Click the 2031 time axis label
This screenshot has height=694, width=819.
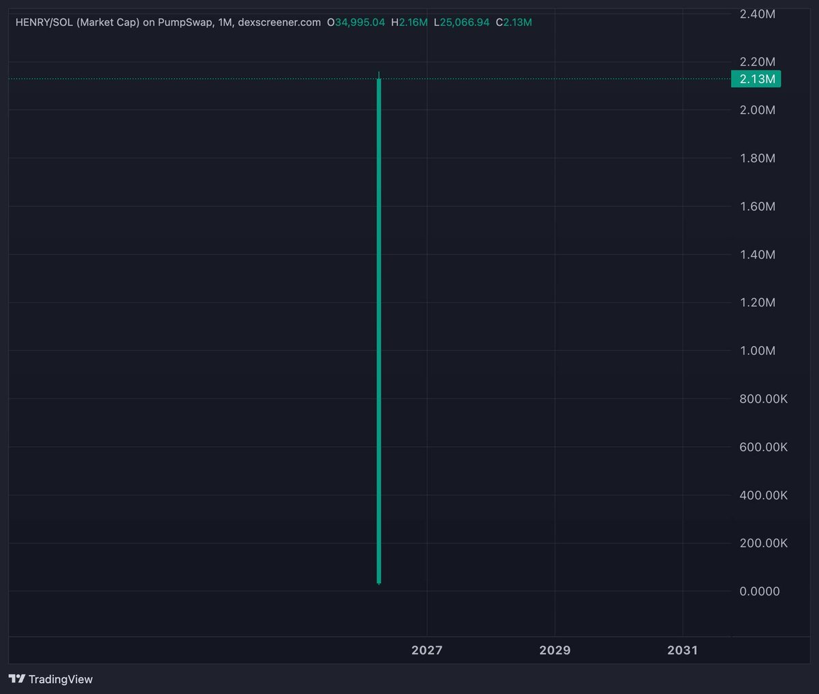[682, 650]
